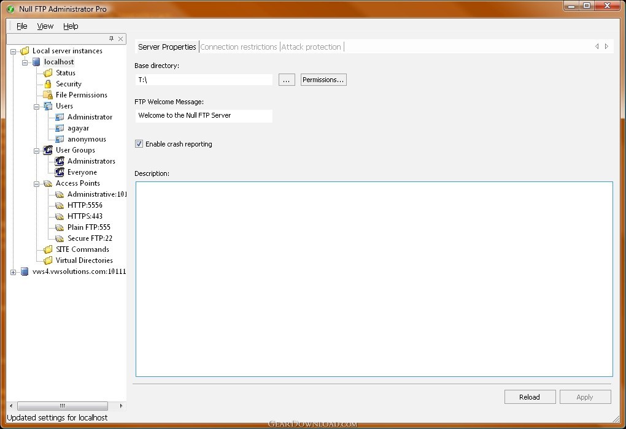Click the File Permissions folder-lock icon
This screenshot has width=626, height=429.
pos(48,95)
